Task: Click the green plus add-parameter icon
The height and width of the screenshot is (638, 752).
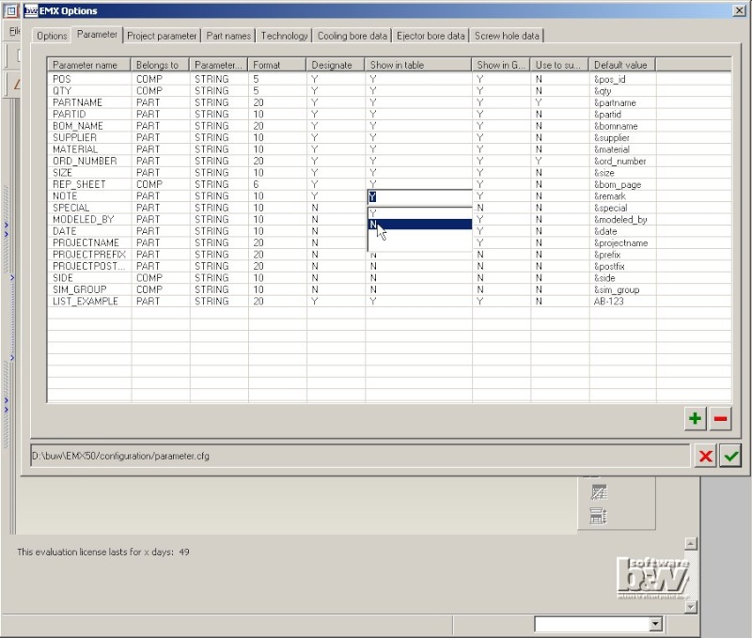Action: (695, 418)
